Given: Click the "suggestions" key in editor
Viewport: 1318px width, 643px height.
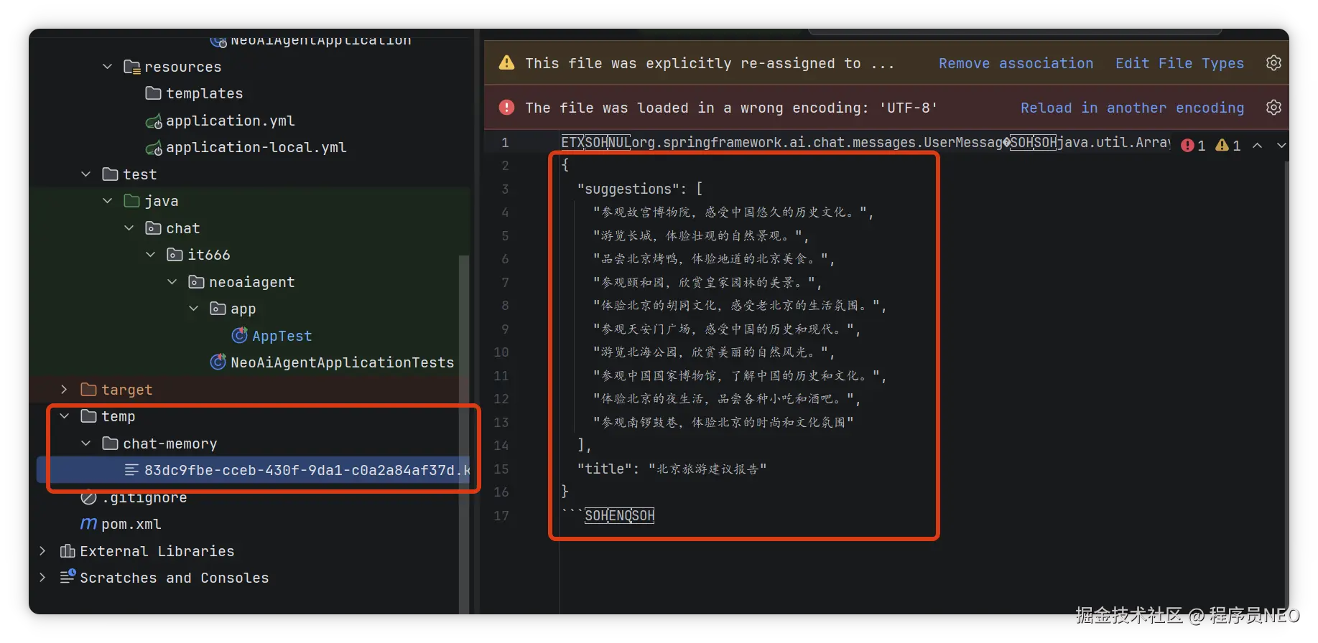Looking at the screenshot, I should [x=628, y=189].
